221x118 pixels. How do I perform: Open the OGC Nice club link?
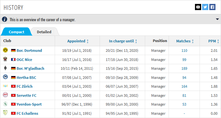24,60
